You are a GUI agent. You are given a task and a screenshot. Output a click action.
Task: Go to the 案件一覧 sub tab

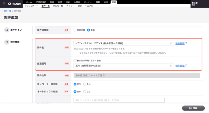[x=46, y=6]
